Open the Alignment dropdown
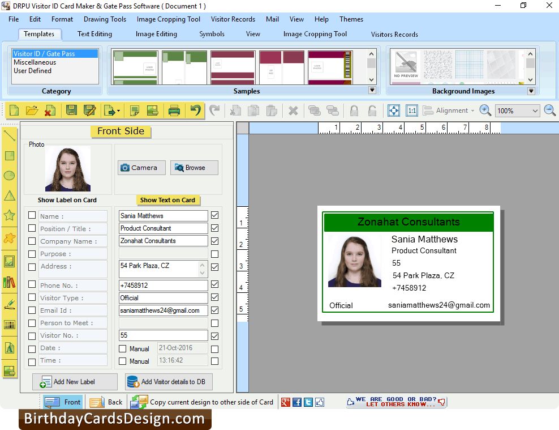This screenshot has width=559, height=430. (449, 110)
